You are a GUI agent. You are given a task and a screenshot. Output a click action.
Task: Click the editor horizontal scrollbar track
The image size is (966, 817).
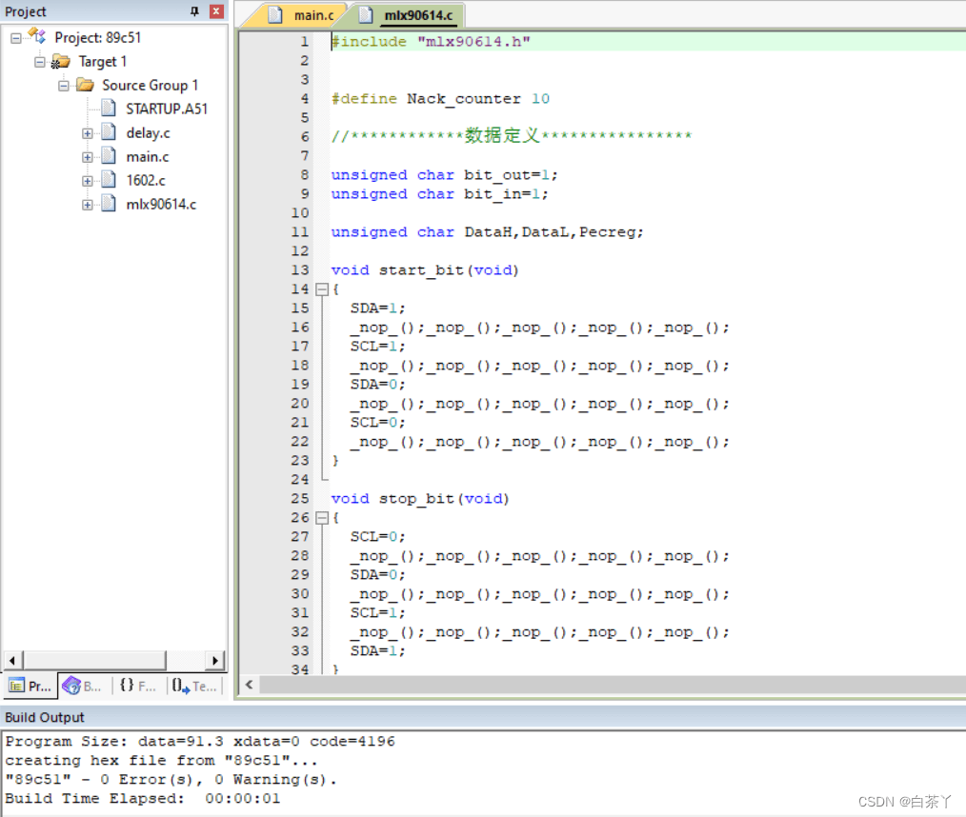pyautogui.click(x=613, y=685)
